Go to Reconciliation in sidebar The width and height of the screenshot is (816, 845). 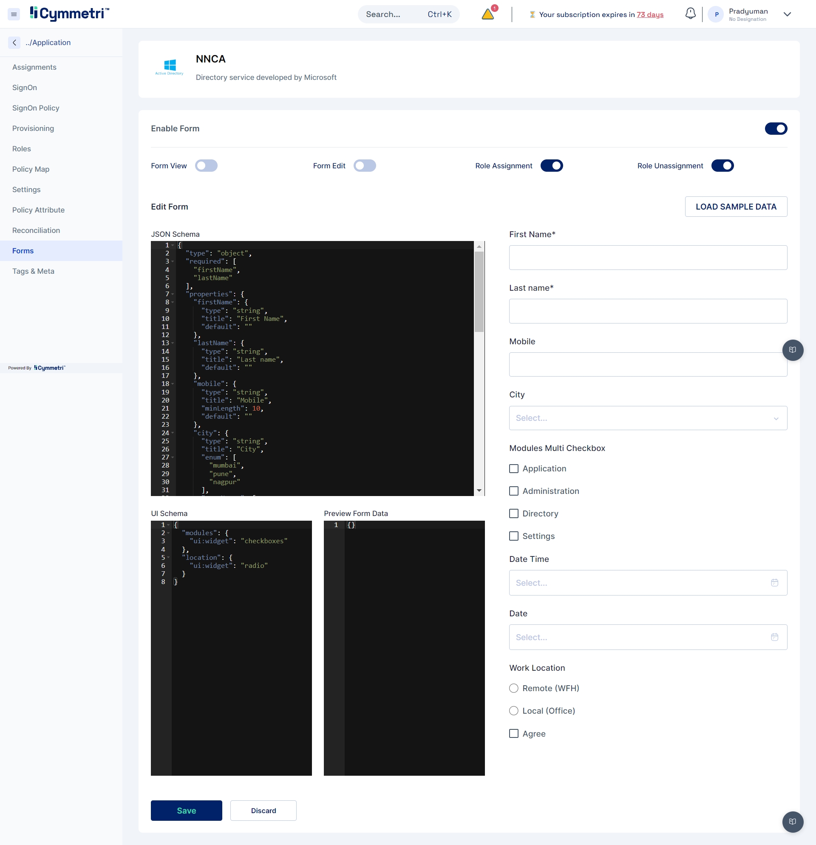pyautogui.click(x=36, y=230)
